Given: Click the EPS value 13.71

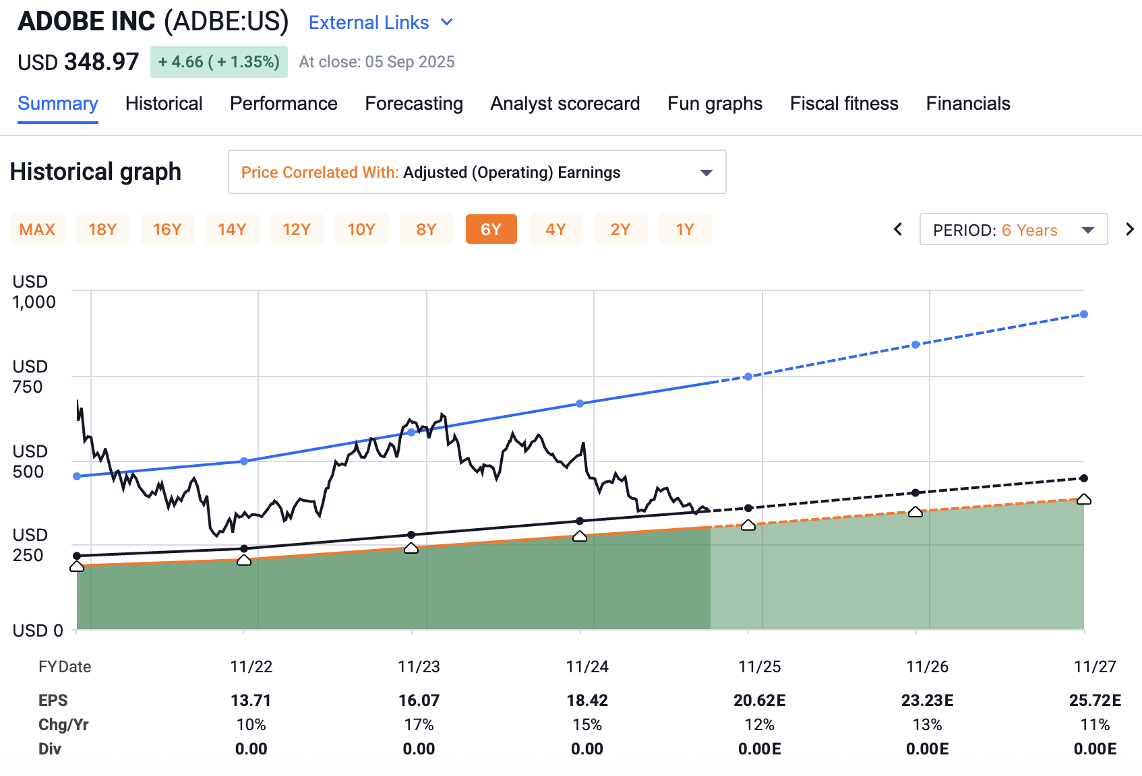Looking at the screenshot, I should (251, 701).
